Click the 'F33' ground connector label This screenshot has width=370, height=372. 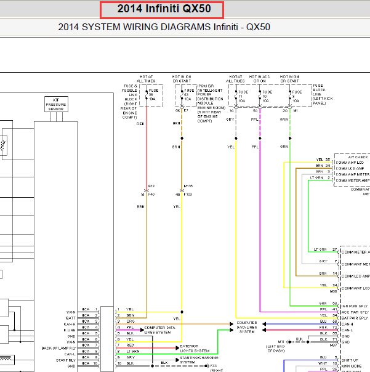[x=214, y=366]
